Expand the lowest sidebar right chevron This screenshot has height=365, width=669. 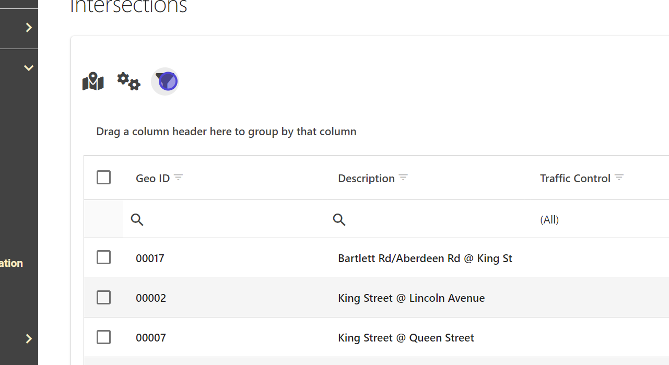click(x=29, y=339)
